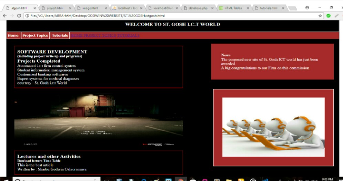Close the localhost phpMyAdmin tab

[141, 8]
